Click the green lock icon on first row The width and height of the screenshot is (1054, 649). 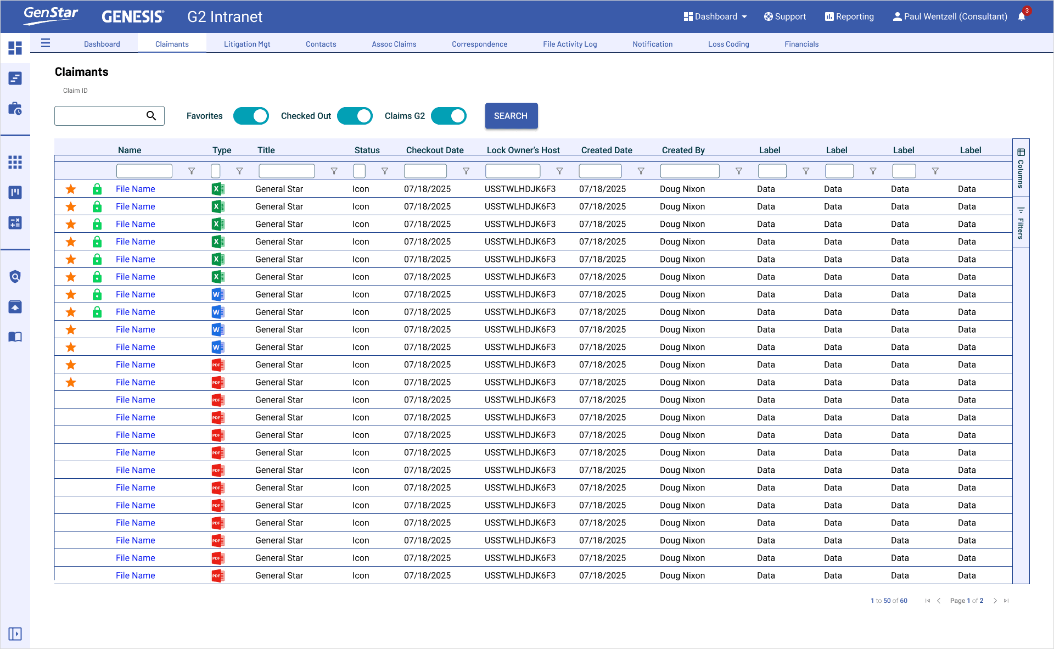coord(97,189)
